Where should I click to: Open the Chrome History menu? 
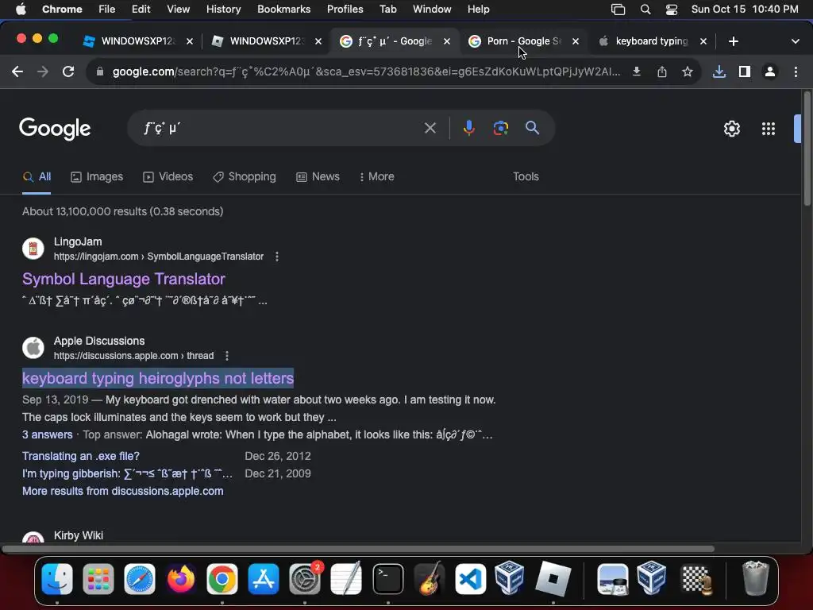coord(223,9)
